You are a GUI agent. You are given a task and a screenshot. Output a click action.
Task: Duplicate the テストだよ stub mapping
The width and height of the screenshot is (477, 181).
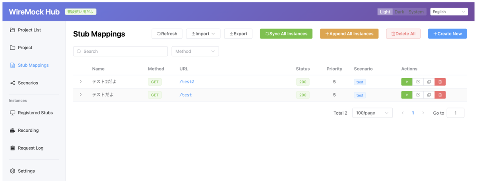coord(429,95)
